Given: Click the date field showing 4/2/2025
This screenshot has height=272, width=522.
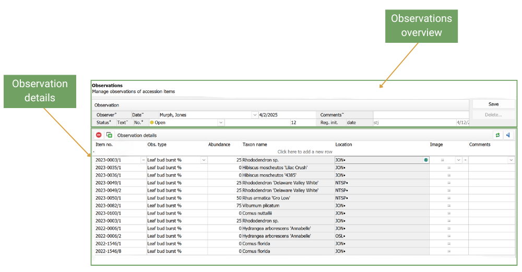Looking at the screenshot, I should (287, 115).
